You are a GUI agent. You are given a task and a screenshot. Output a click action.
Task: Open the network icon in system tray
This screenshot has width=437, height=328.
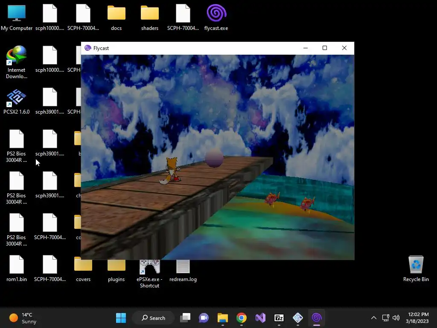click(386, 318)
